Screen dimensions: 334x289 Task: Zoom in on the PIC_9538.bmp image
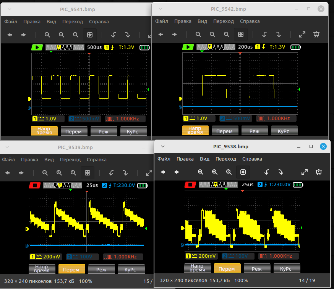point(214,172)
